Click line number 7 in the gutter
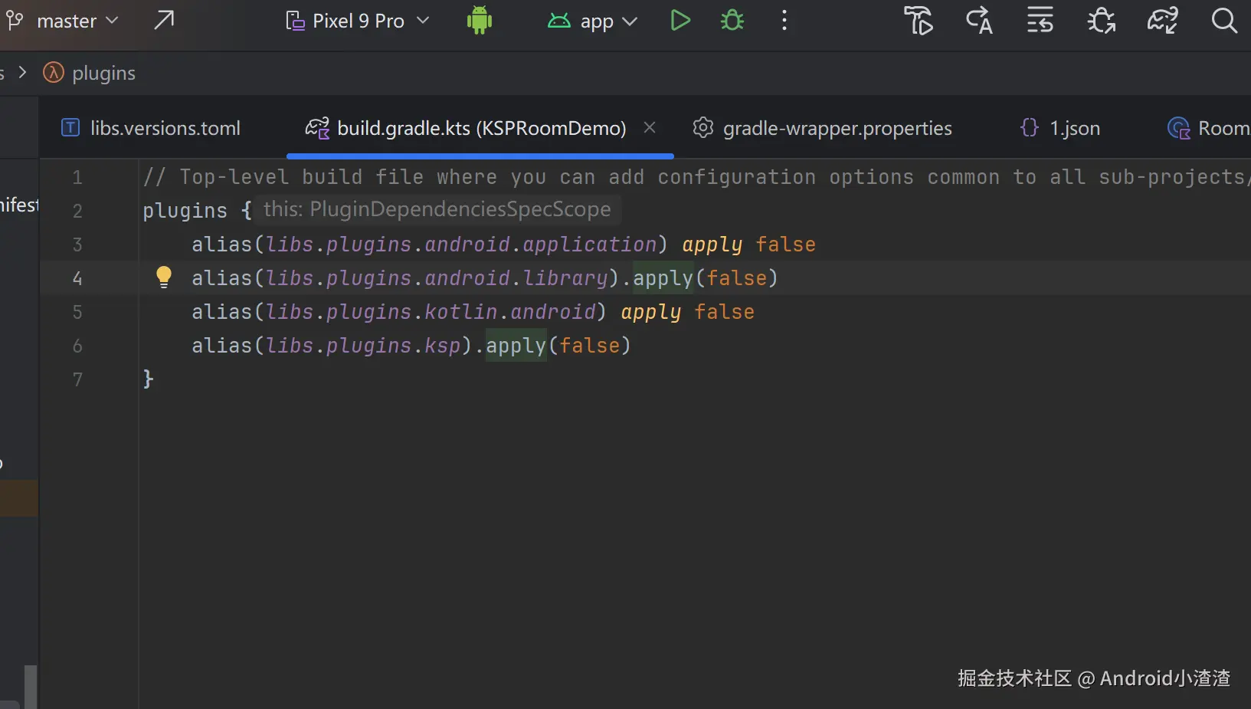 pos(77,380)
